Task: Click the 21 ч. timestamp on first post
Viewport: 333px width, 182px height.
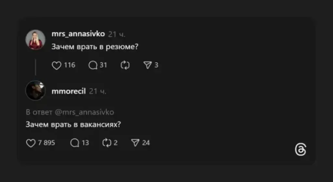Action: click(117, 34)
